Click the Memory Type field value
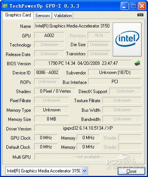 (x=52, y=110)
